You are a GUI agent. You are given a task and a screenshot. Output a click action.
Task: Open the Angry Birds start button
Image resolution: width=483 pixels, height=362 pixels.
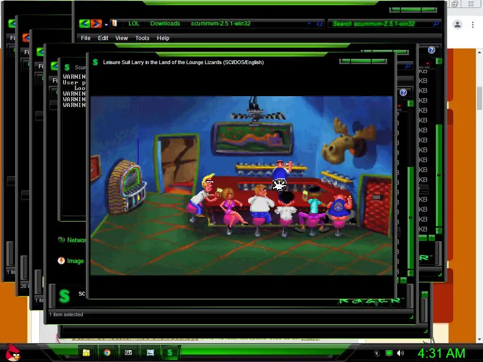pos(13,353)
